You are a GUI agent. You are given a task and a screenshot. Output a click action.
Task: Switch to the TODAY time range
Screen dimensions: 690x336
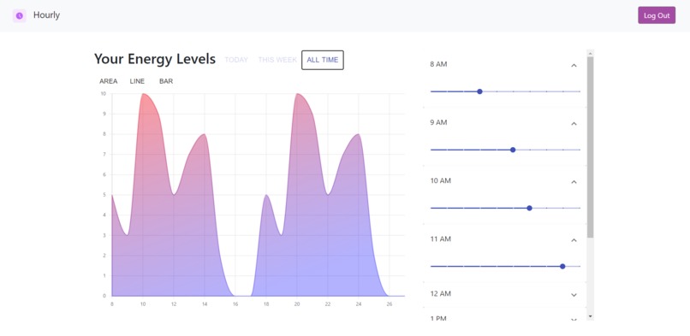[236, 60]
